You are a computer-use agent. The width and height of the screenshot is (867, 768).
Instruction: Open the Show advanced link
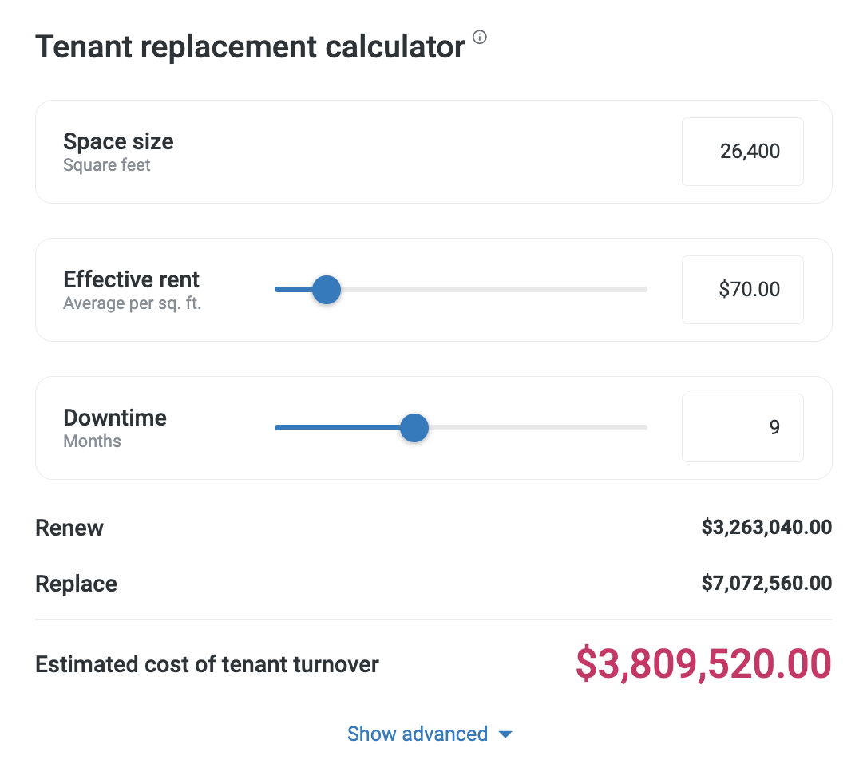tap(418, 734)
